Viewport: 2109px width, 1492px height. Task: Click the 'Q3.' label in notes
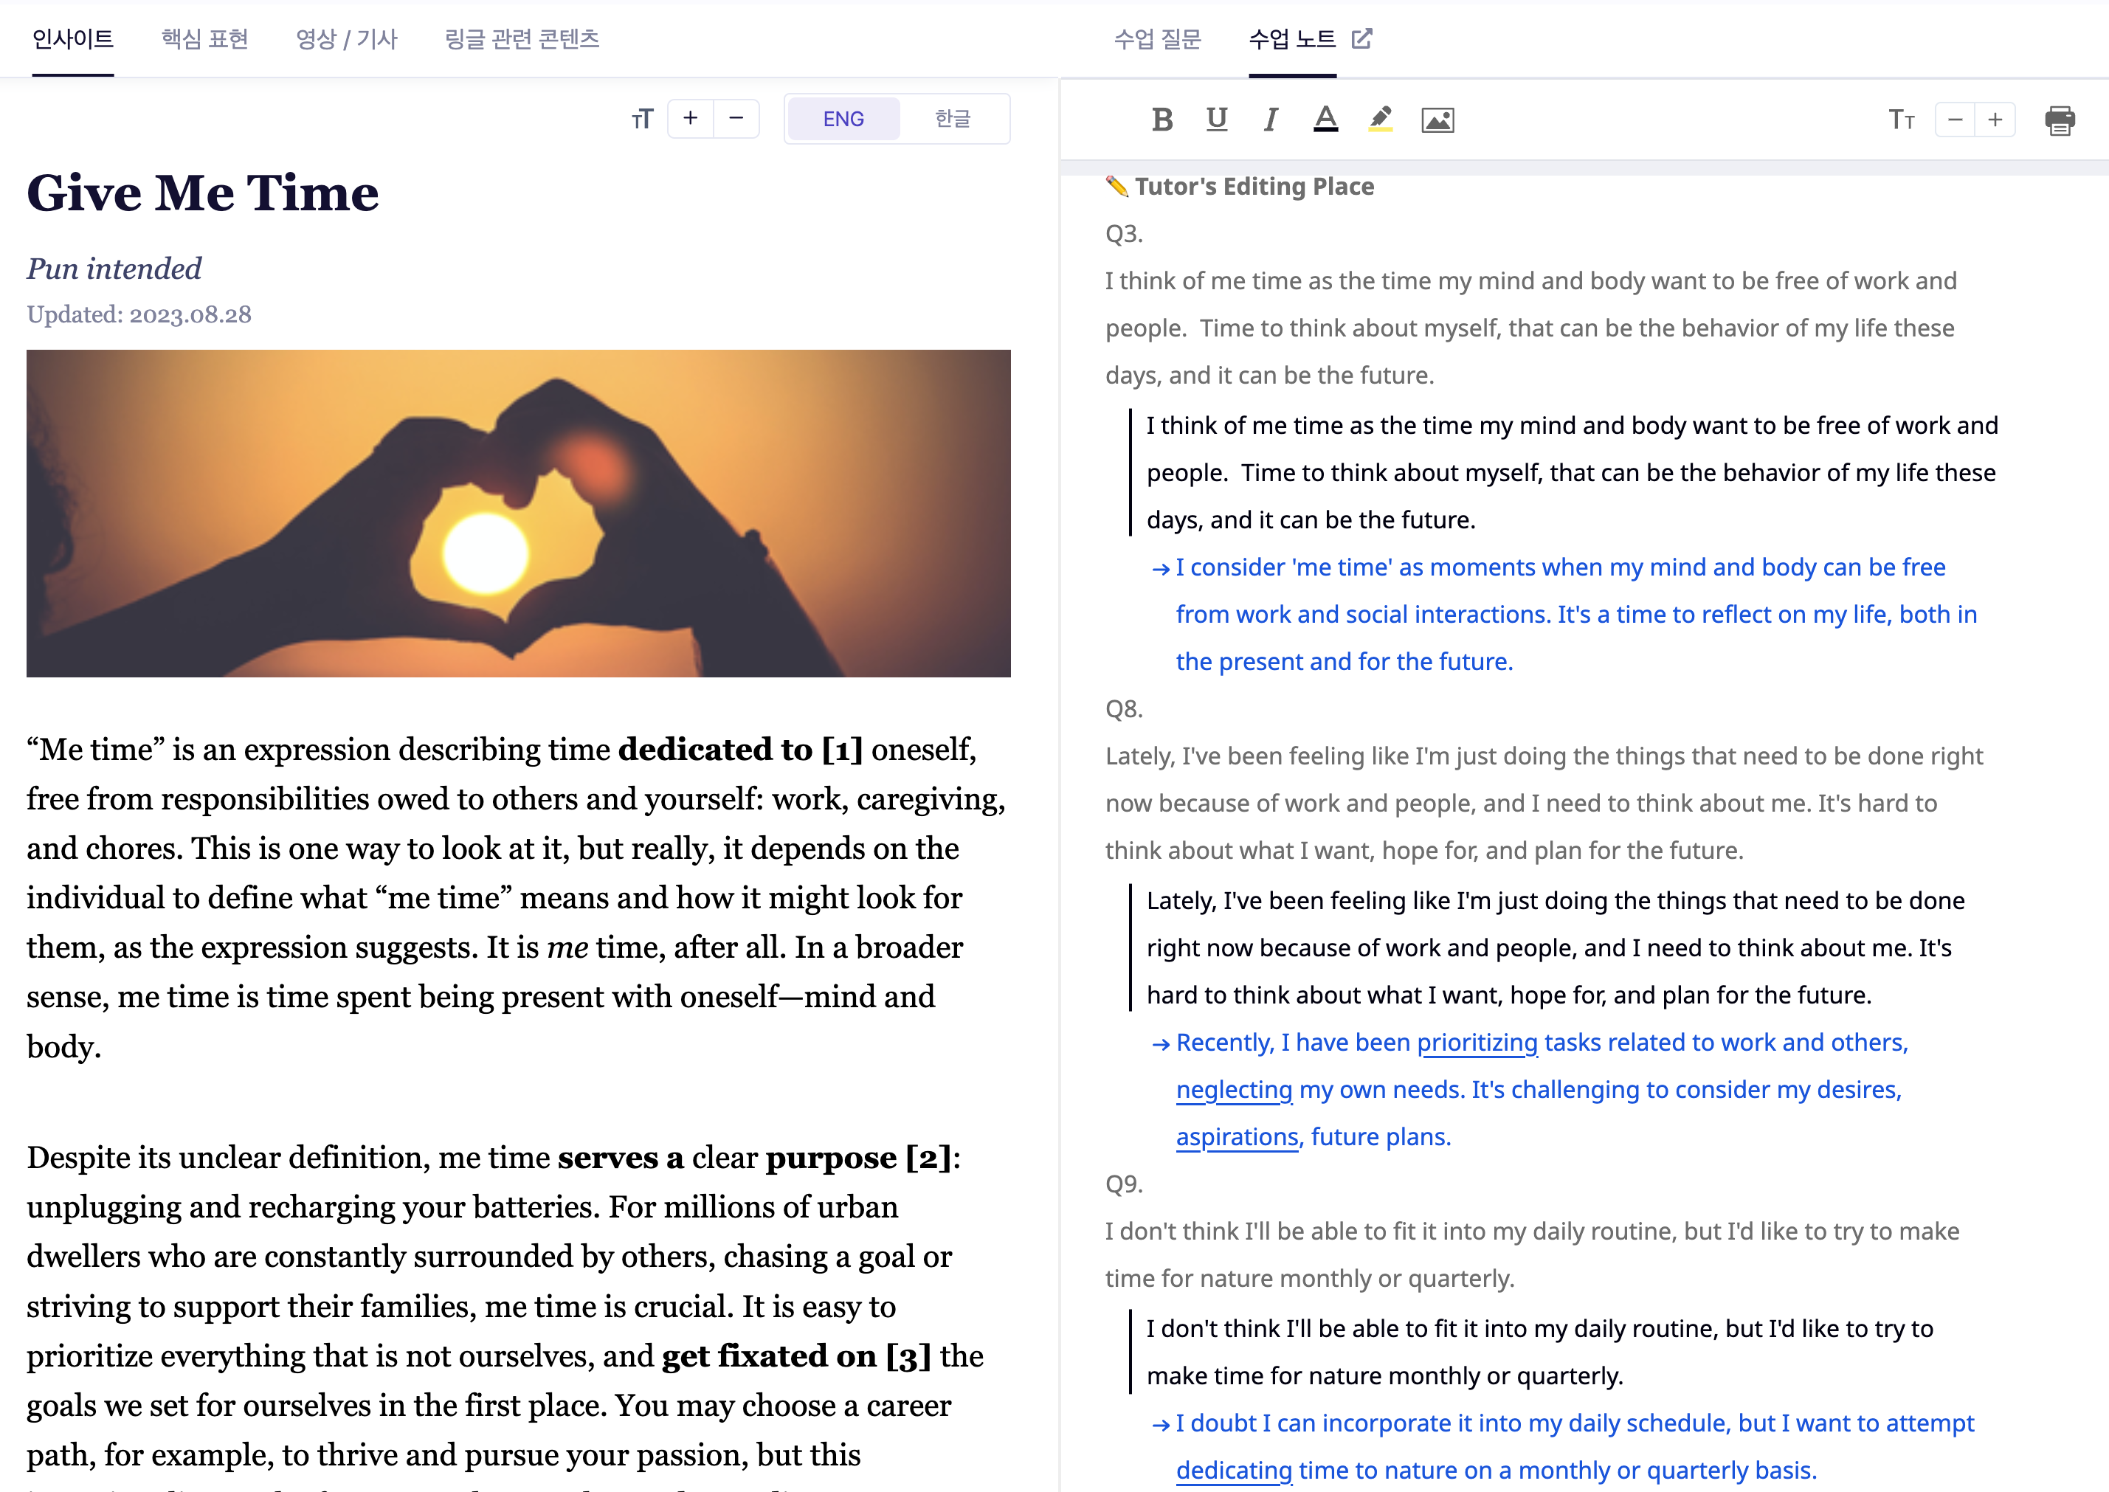pos(1123,233)
